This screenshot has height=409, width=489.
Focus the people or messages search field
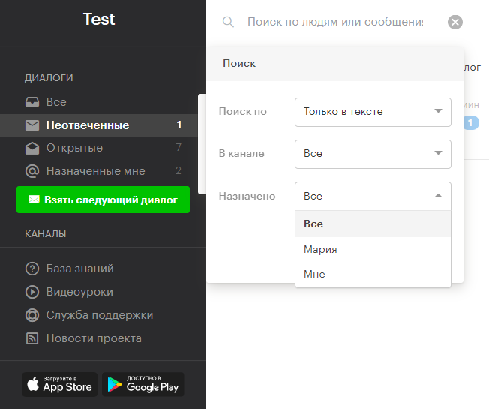point(335,22)
